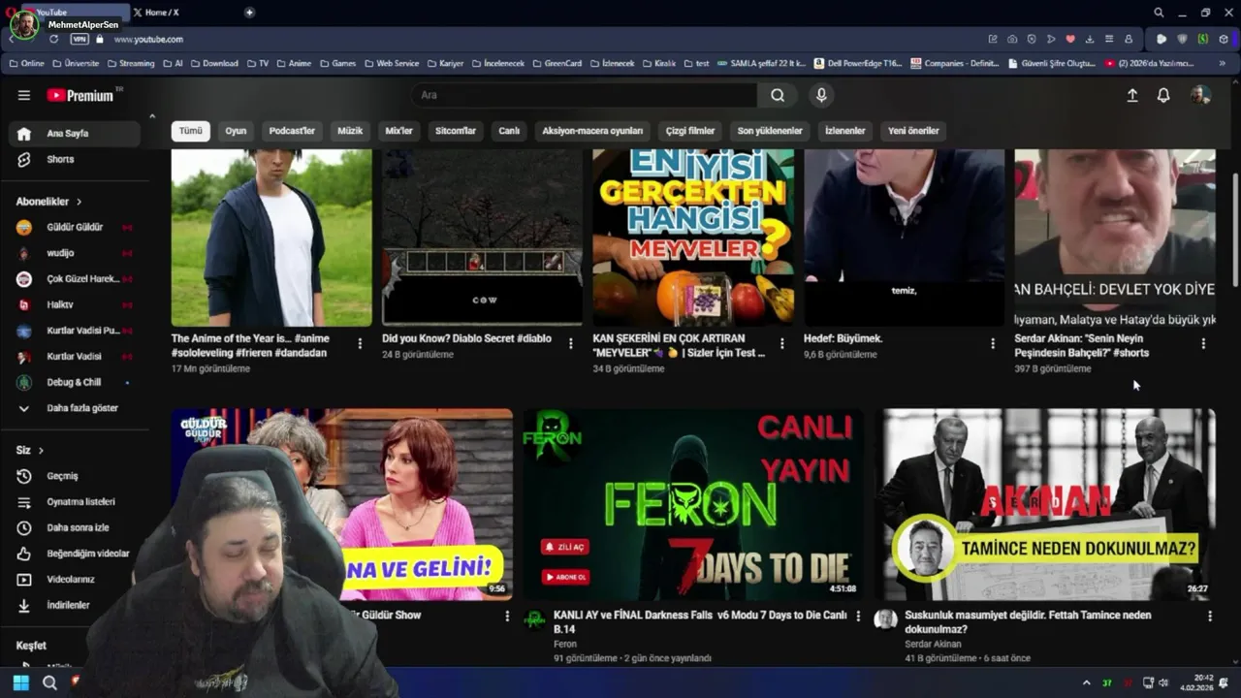Screen dimensions: 1241x698
Task: Select the Yeni öneriler filter chip
Action: [913, 131]
